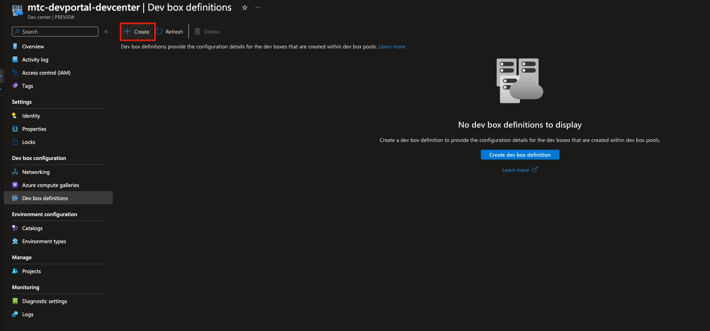Open Catalogs under Environment configuration
This screenshot has height=331, width=710.
click(x=32, y=228)
